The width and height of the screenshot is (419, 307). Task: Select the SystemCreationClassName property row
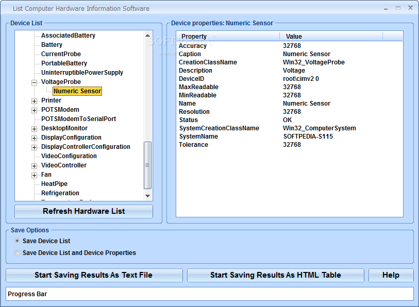pos(290,128)
